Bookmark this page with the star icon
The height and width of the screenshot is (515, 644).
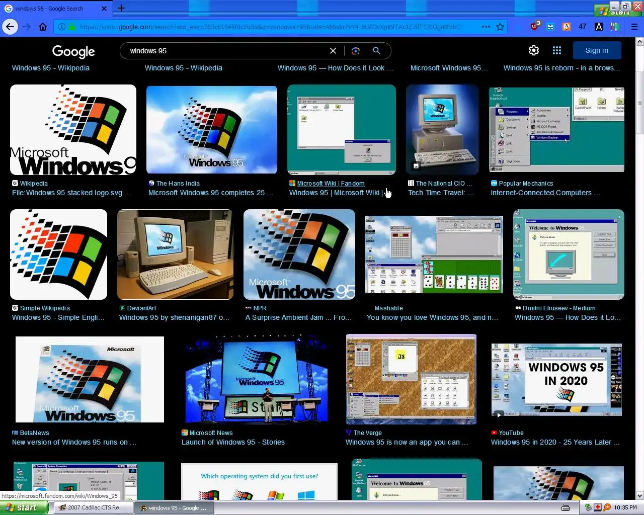(500, 27)
